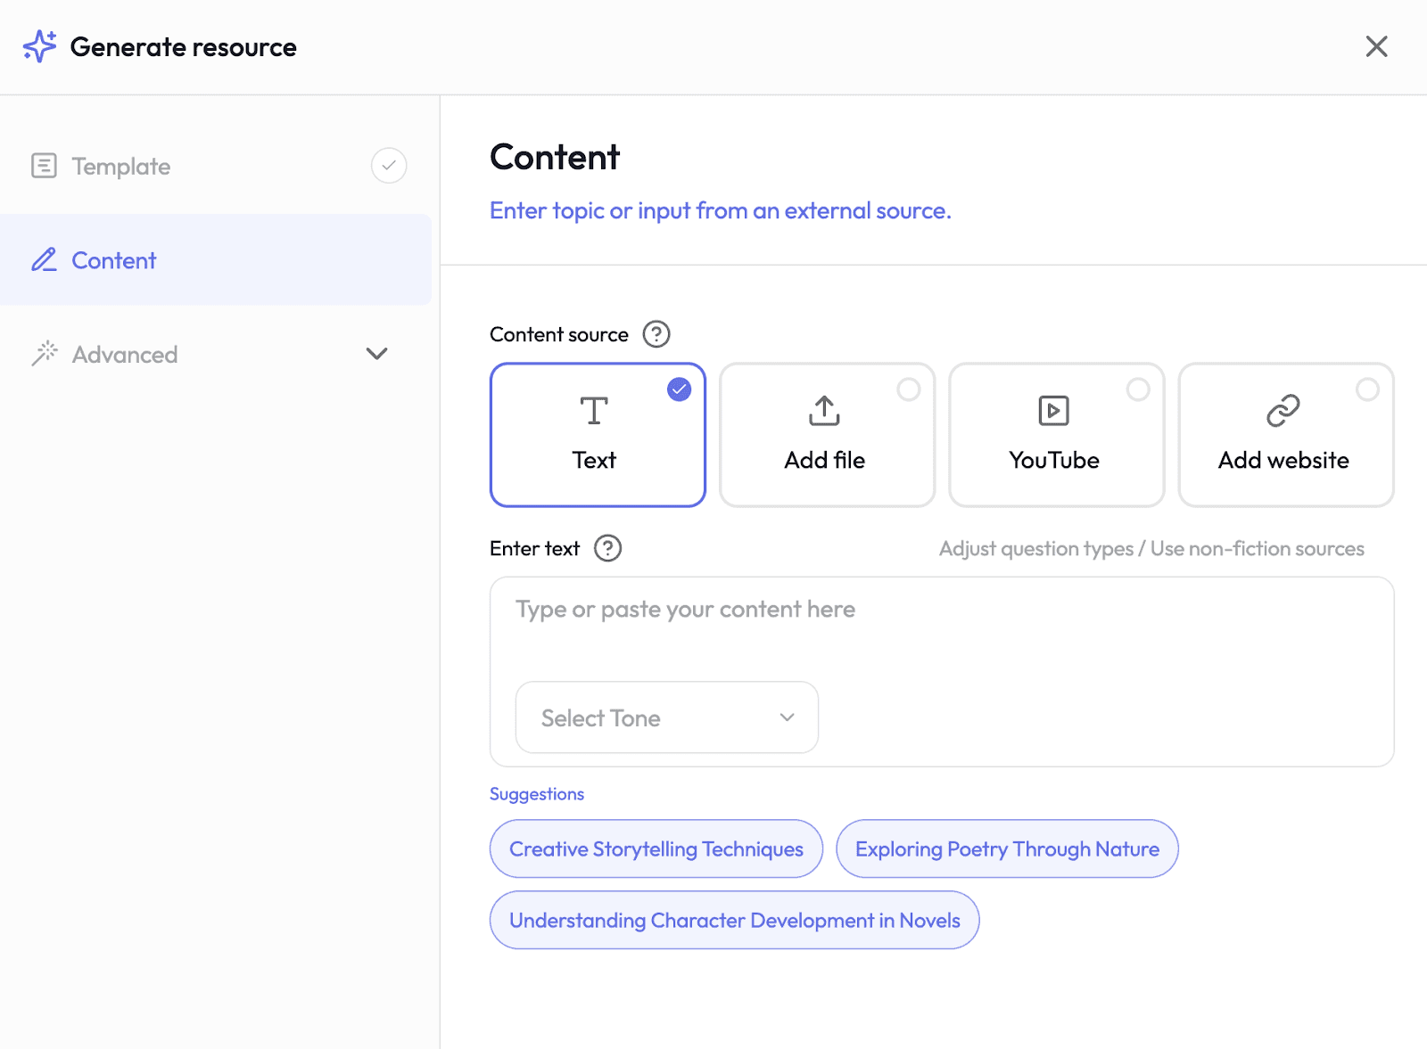Select the Add file radio button

click(x=909, y=389)
